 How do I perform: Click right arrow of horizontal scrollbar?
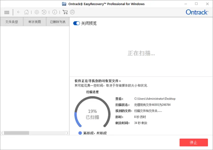pyautogui.click(x=67, y=133)
